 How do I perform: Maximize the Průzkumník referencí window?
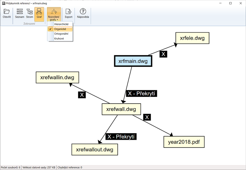[x=230, y=3]
